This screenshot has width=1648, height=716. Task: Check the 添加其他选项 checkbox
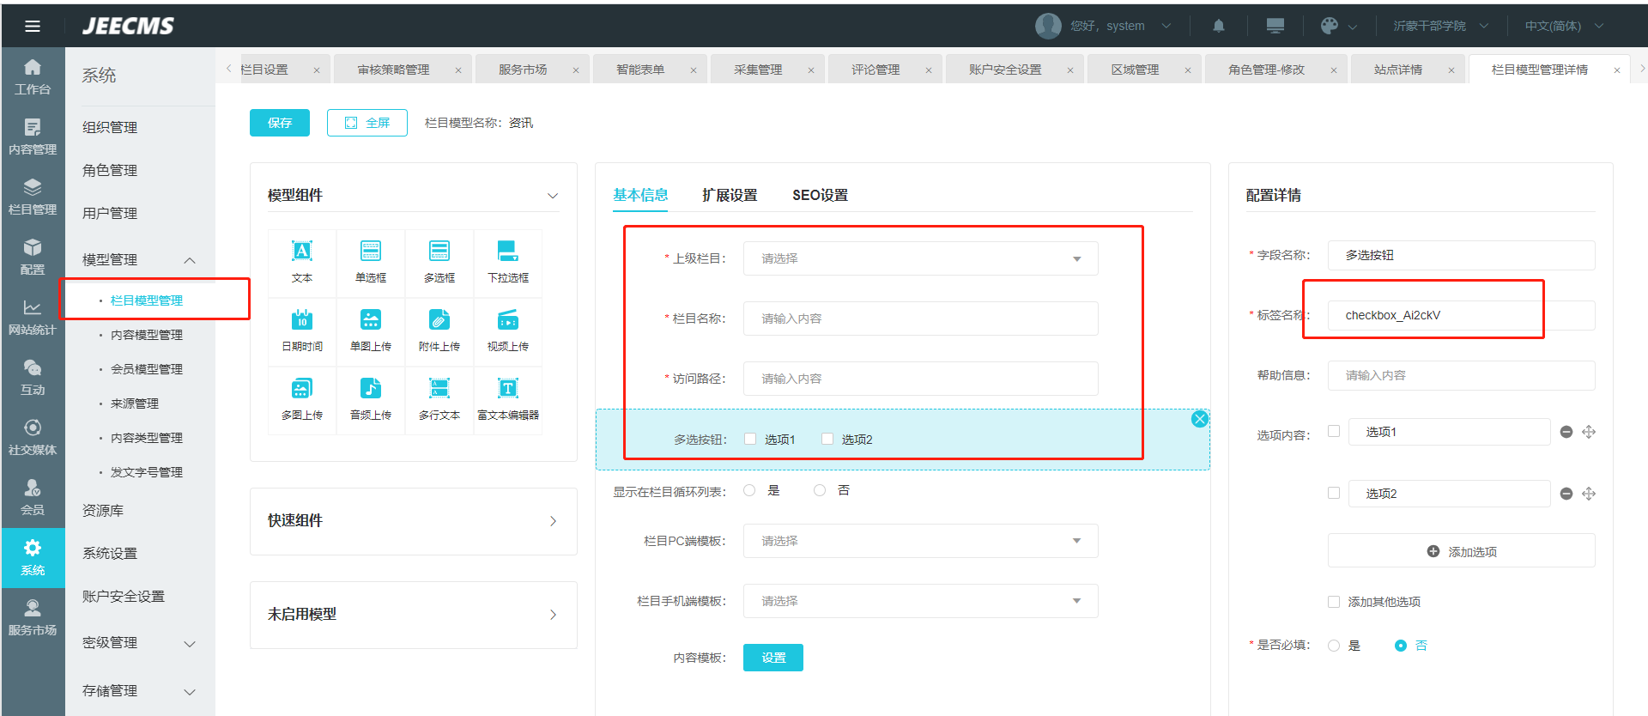point(1334,602)
